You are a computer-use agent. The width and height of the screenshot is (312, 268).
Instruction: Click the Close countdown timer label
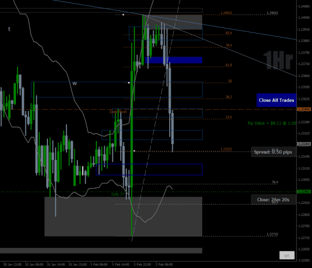[x=273, y=199]
